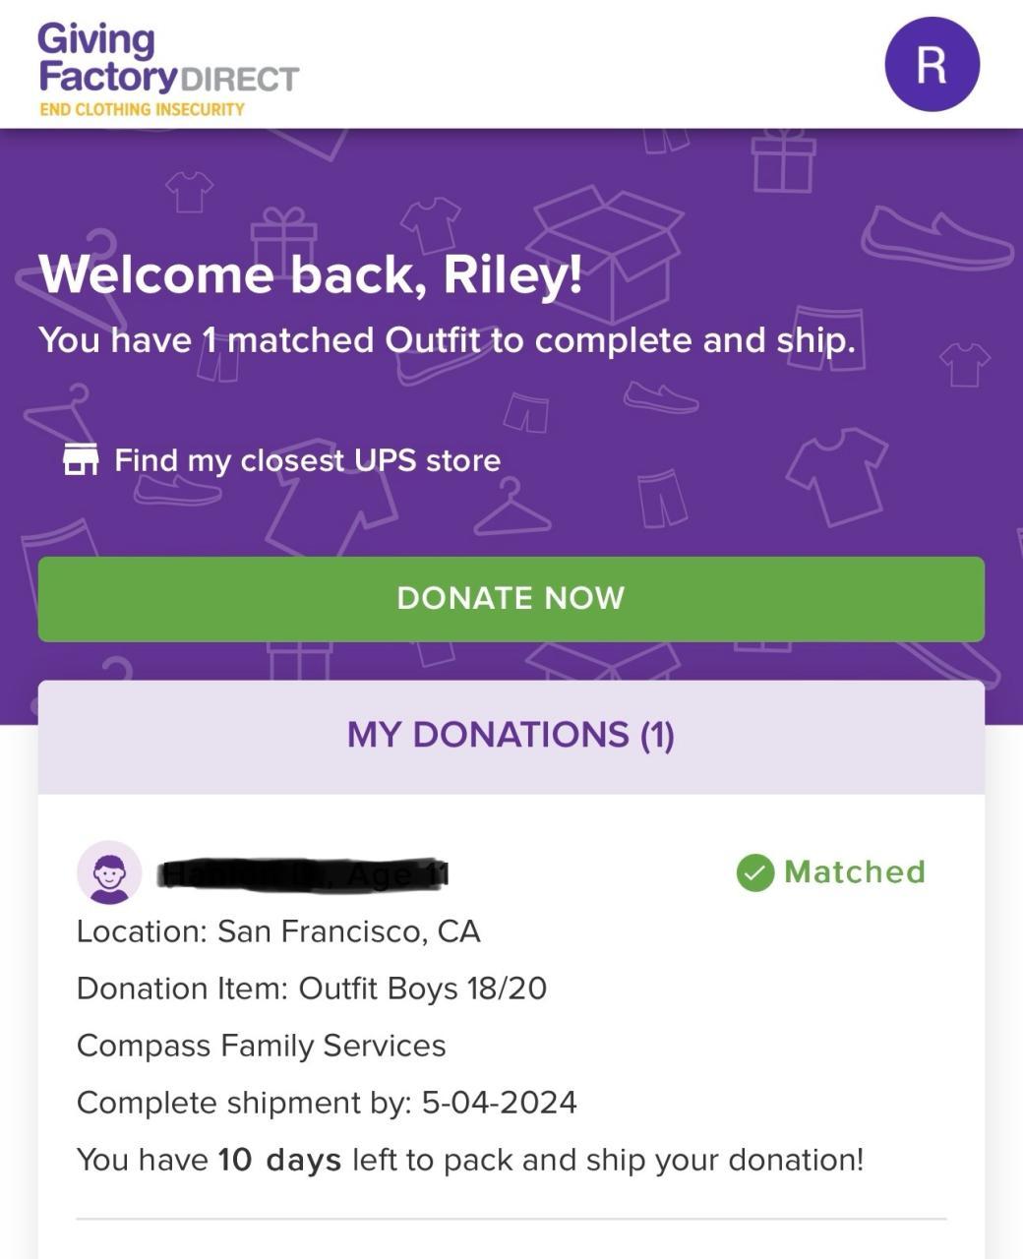The height and width of the screenshot is (1259, 1023).
Task: Tap the large t-shirt illustration right of UPS link
Action: click(x=836, y=475)
